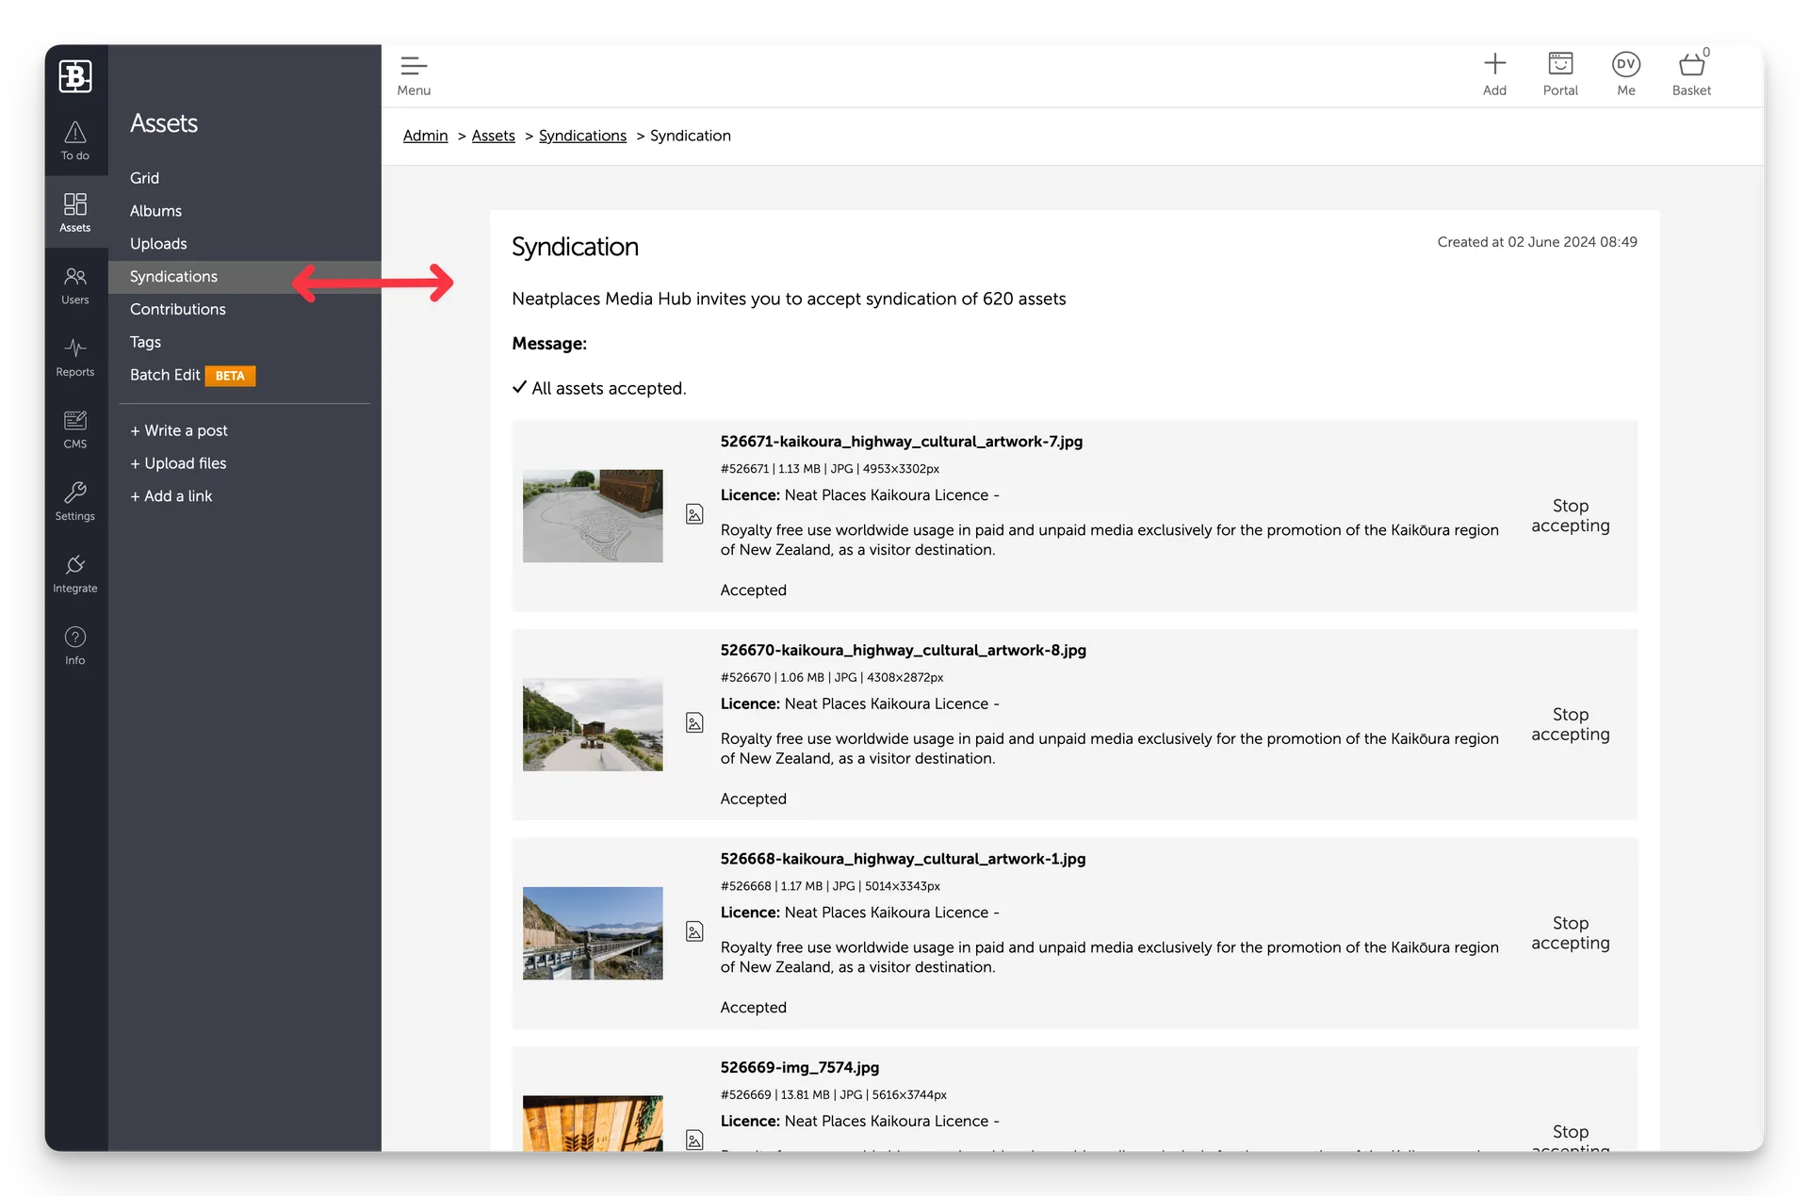
Task: Click the Admin breadcrumb link
Action: click(x=425, y=136)
